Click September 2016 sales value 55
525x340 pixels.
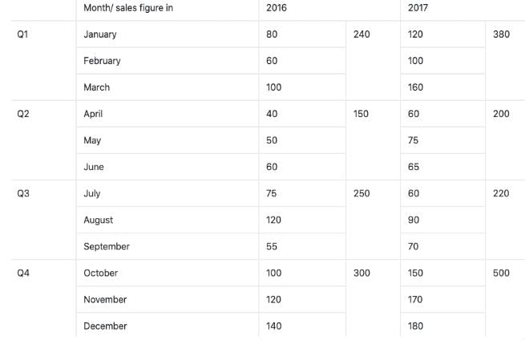(x=273, y=246)
